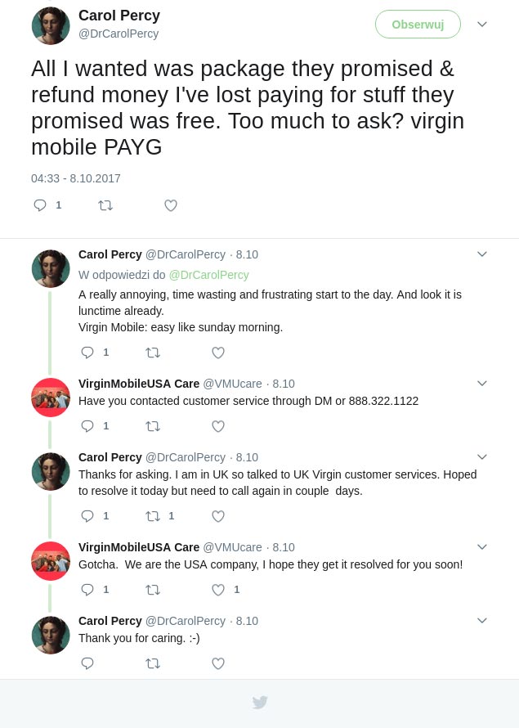
Task: Open the dropdown menu on the main tweet
Action: pos(482,25)
